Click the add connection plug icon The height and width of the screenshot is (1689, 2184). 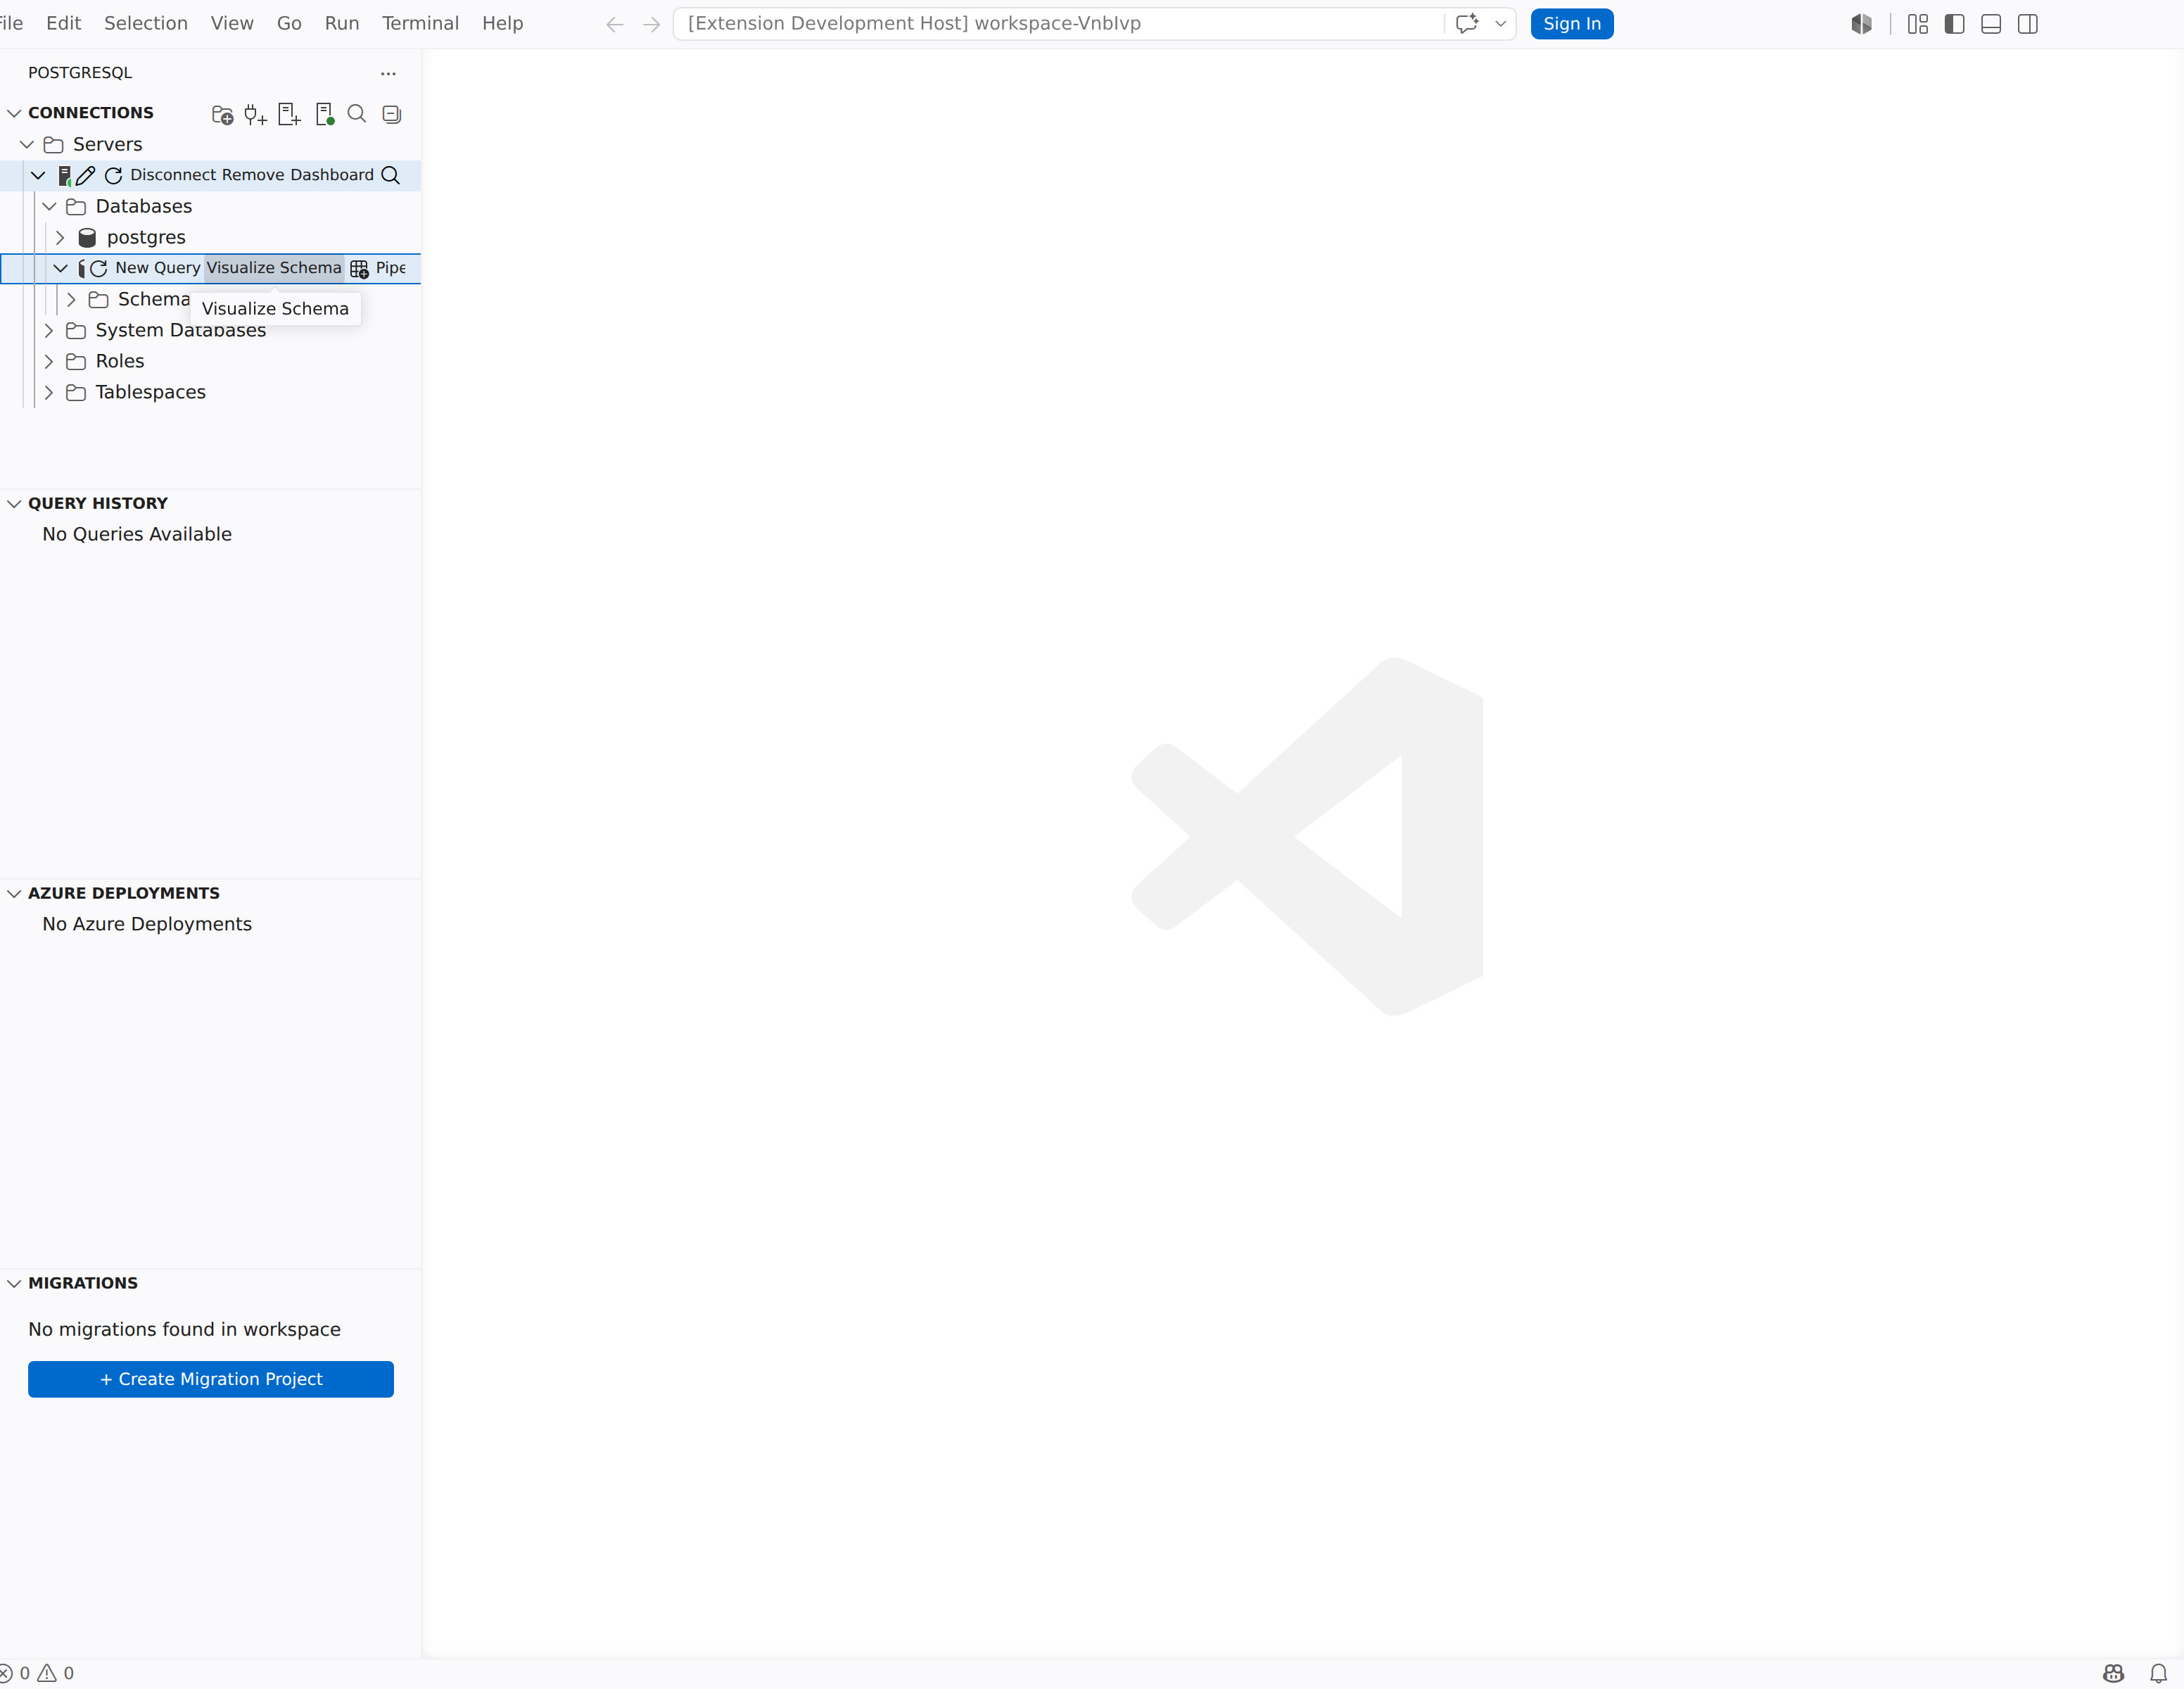click(x=256, y=115)
